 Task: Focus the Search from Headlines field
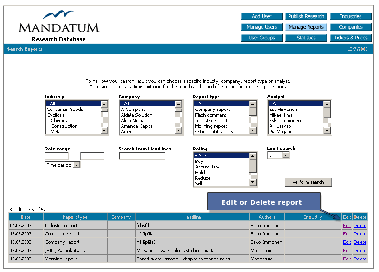(142, 155)
